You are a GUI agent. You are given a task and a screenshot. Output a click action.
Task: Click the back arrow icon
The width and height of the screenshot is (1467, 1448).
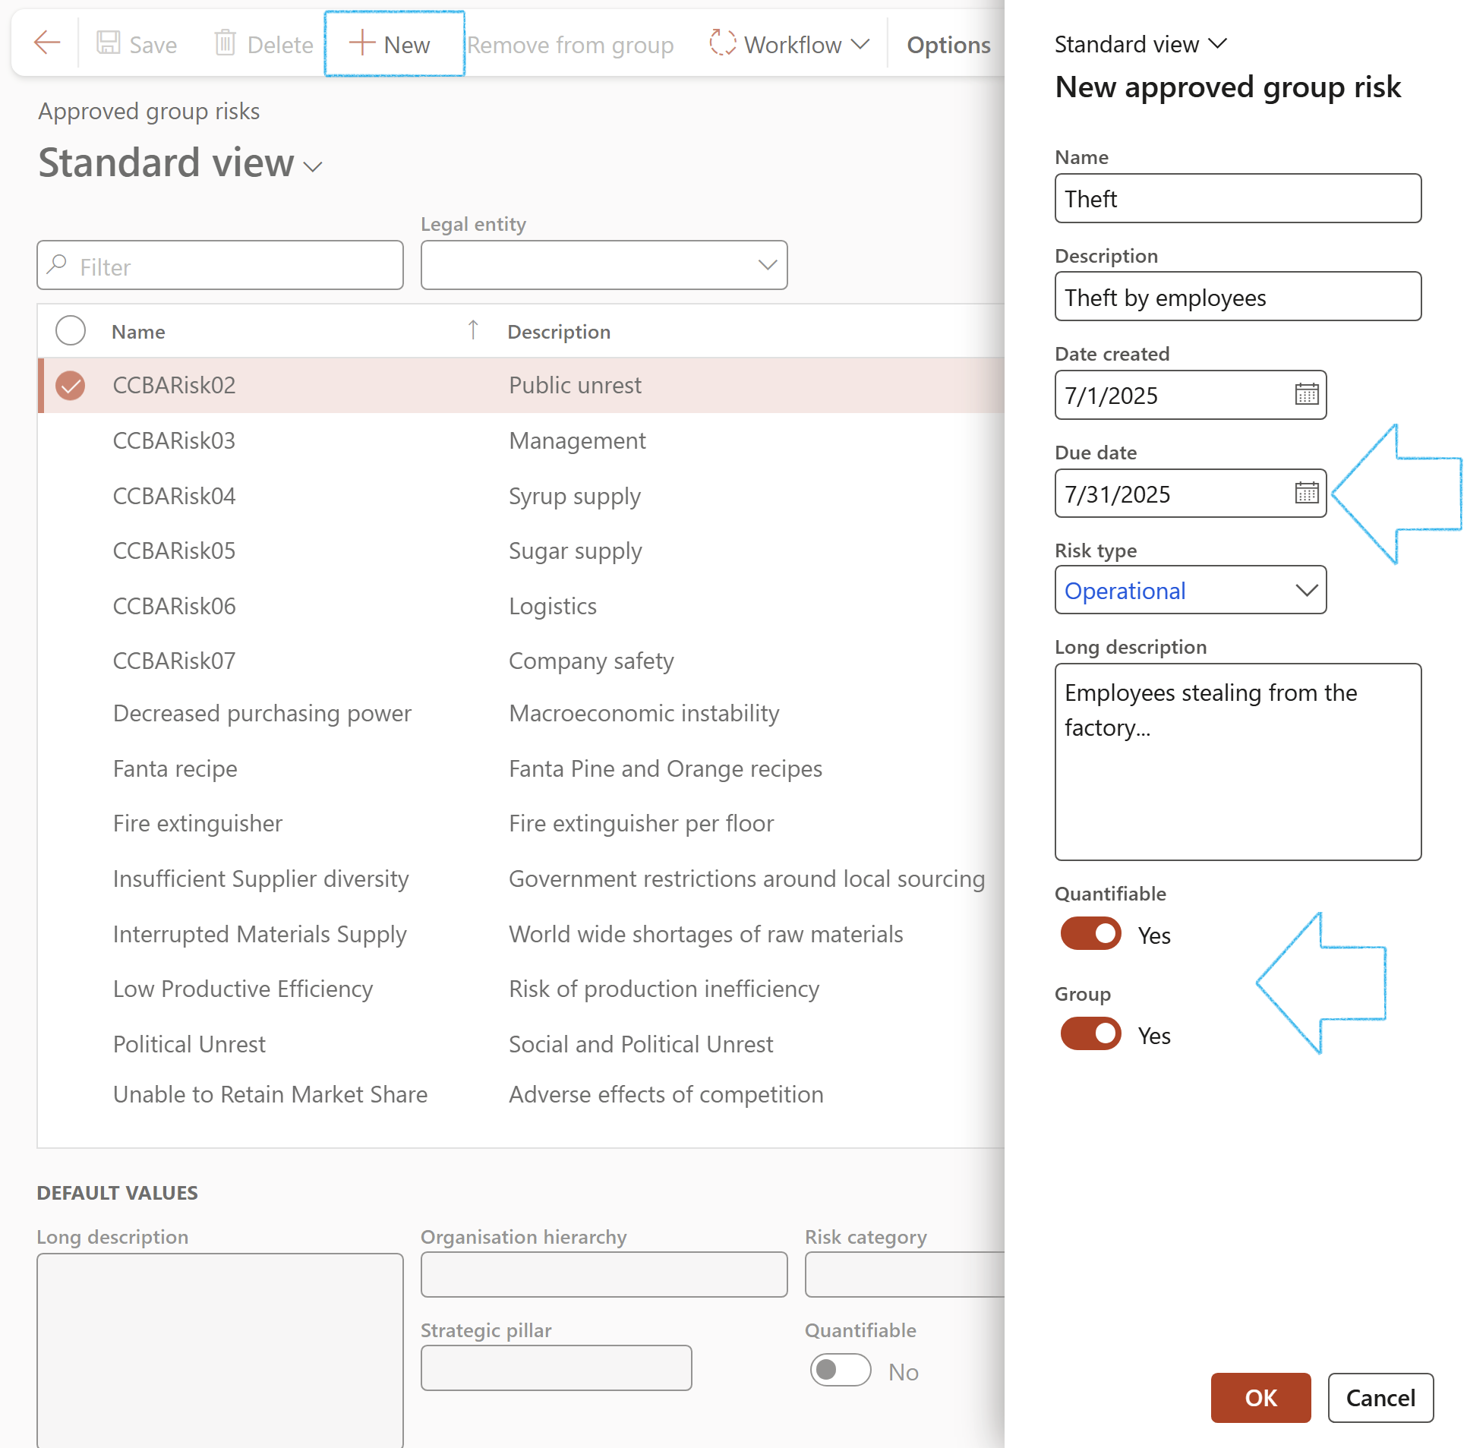tap(47, 43)
